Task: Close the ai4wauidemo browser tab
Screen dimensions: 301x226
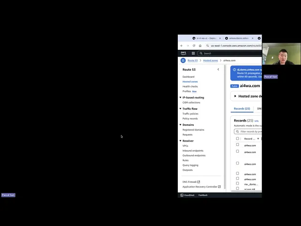Action: 253,38
